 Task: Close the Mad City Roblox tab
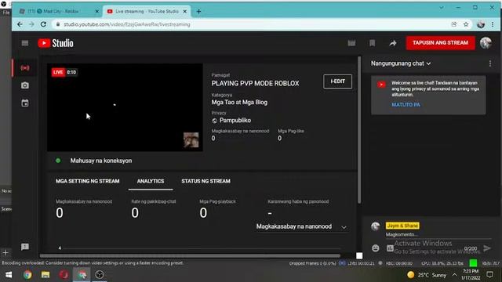coord(97,11)
